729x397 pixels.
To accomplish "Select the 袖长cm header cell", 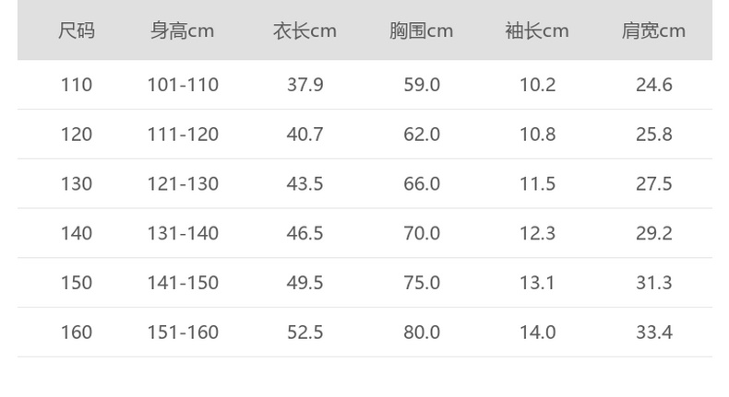I will (x=537, y=31).
